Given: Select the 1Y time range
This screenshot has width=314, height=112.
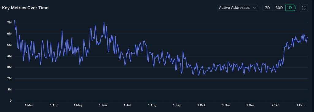Looking at the screenshot, I should (x=290, y=8).
